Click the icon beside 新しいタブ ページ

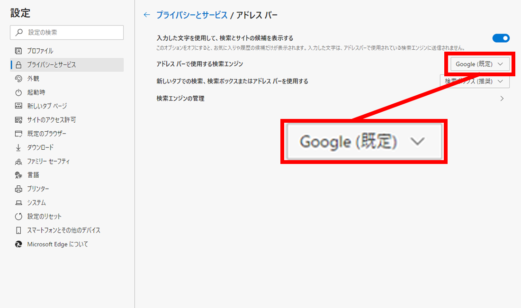18,106
